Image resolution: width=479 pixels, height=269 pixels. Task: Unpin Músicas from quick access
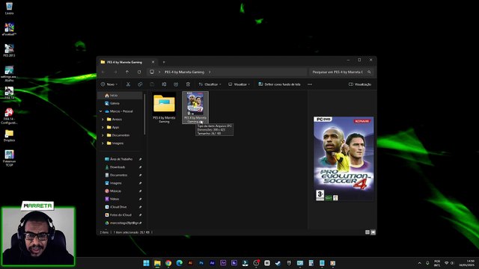[x=140, y=191]
